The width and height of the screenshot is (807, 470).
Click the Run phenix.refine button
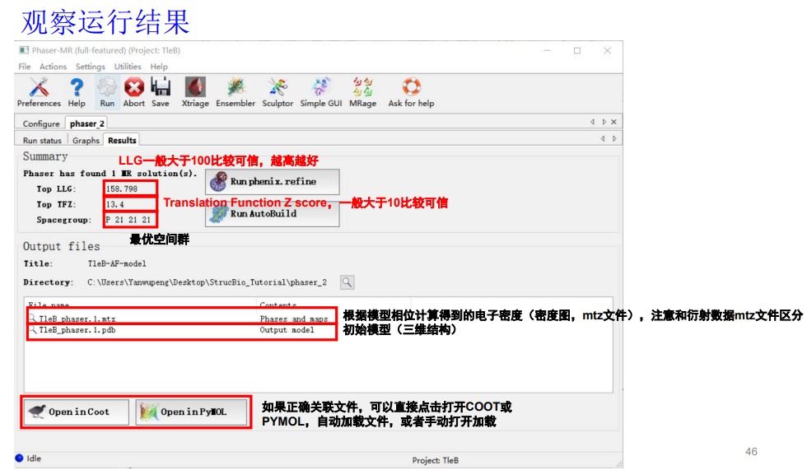(273, 182)
